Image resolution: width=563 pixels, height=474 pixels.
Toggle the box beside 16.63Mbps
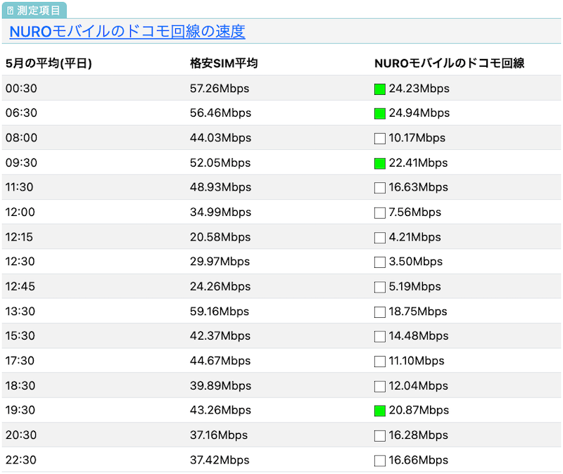pos(379,188)
